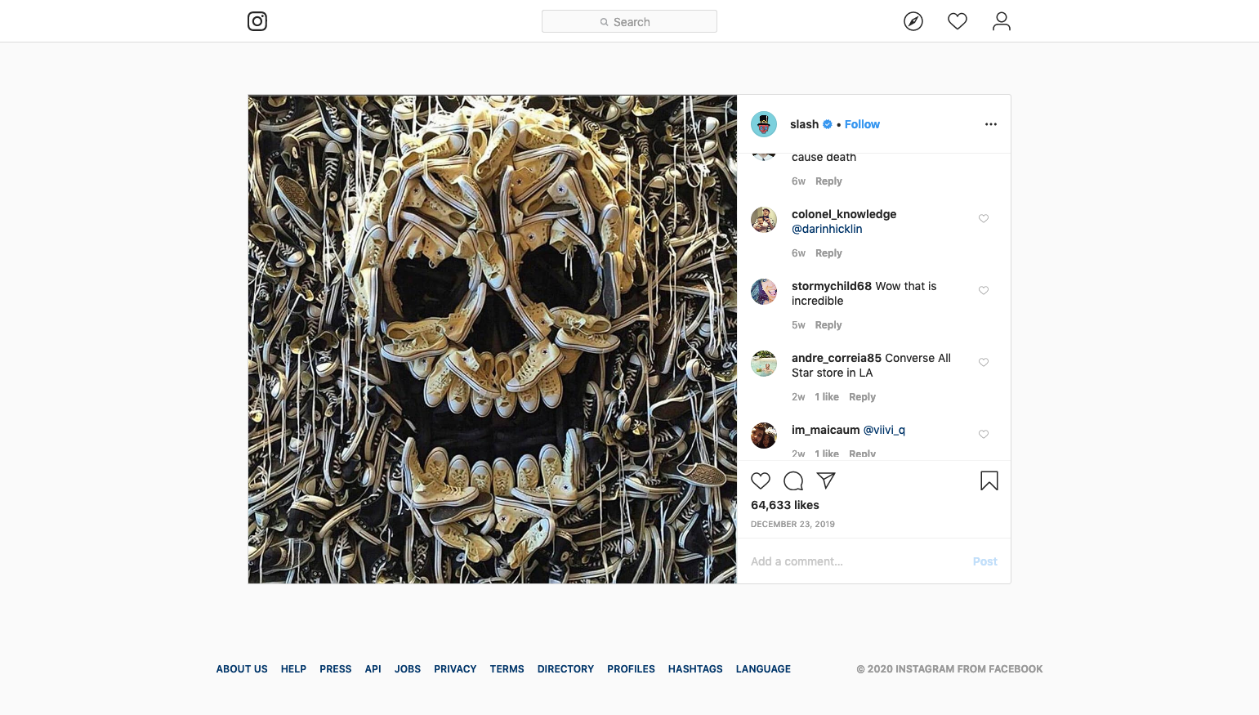
Task: View 1 like on andre_correia85's comment
Action: [827, 397]
